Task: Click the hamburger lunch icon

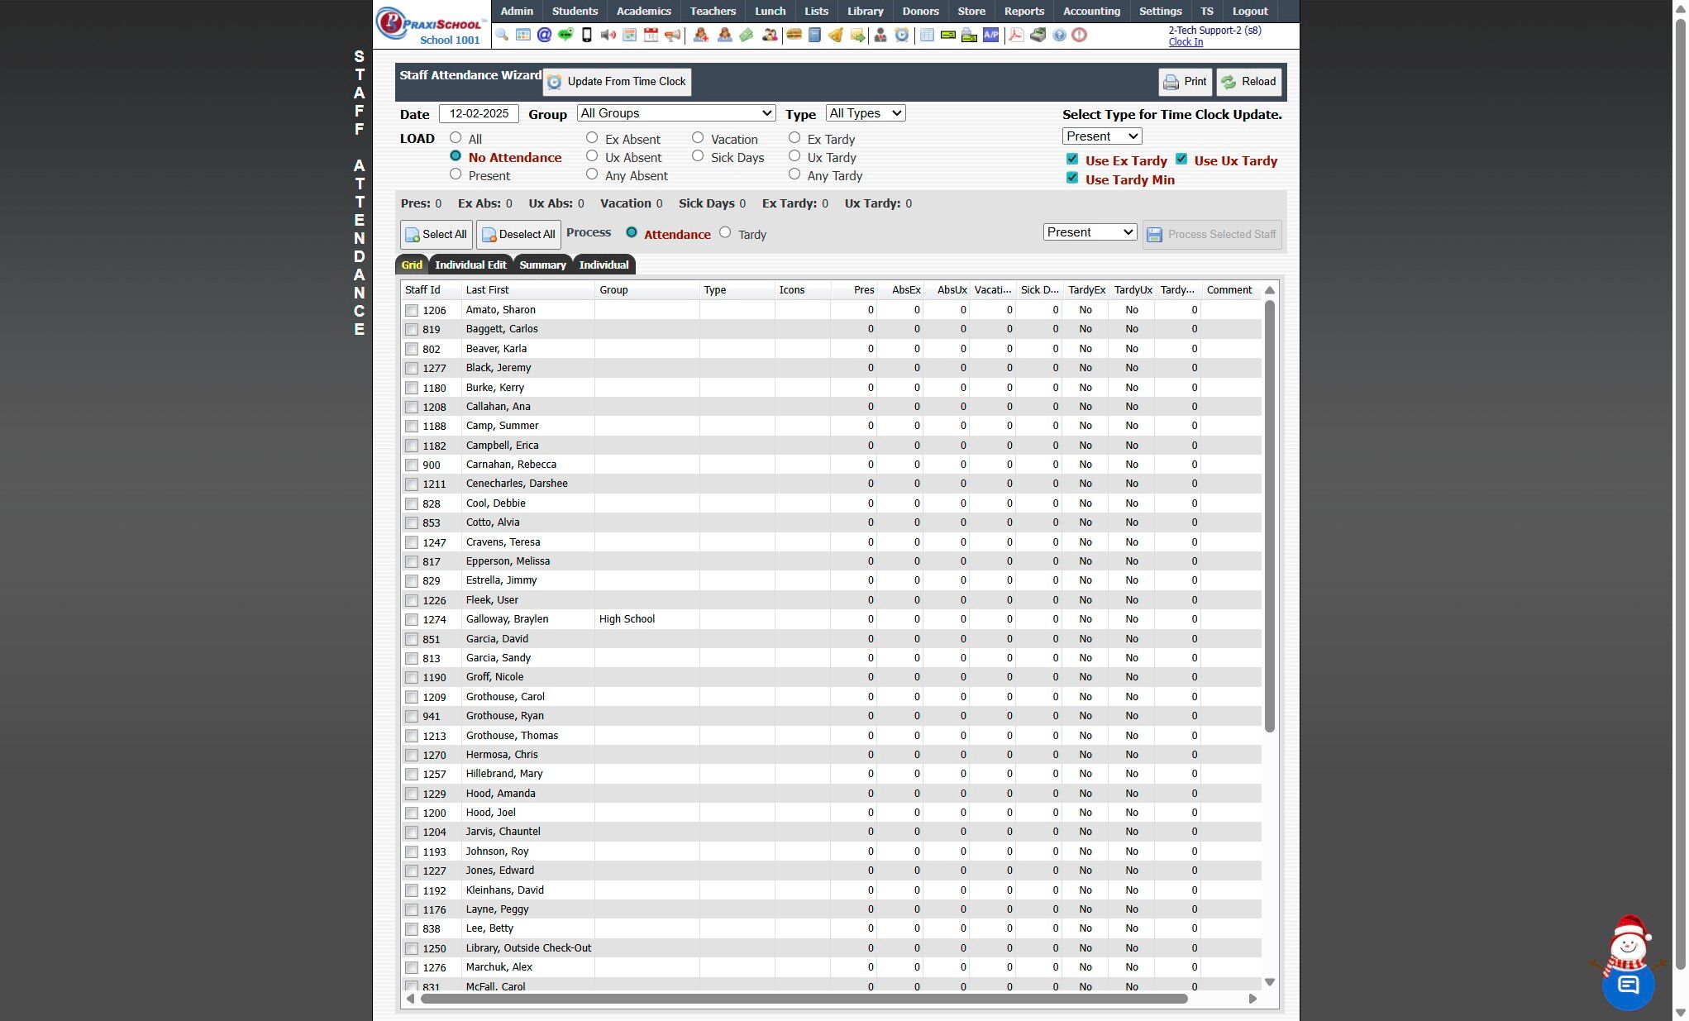Action: 794,35
